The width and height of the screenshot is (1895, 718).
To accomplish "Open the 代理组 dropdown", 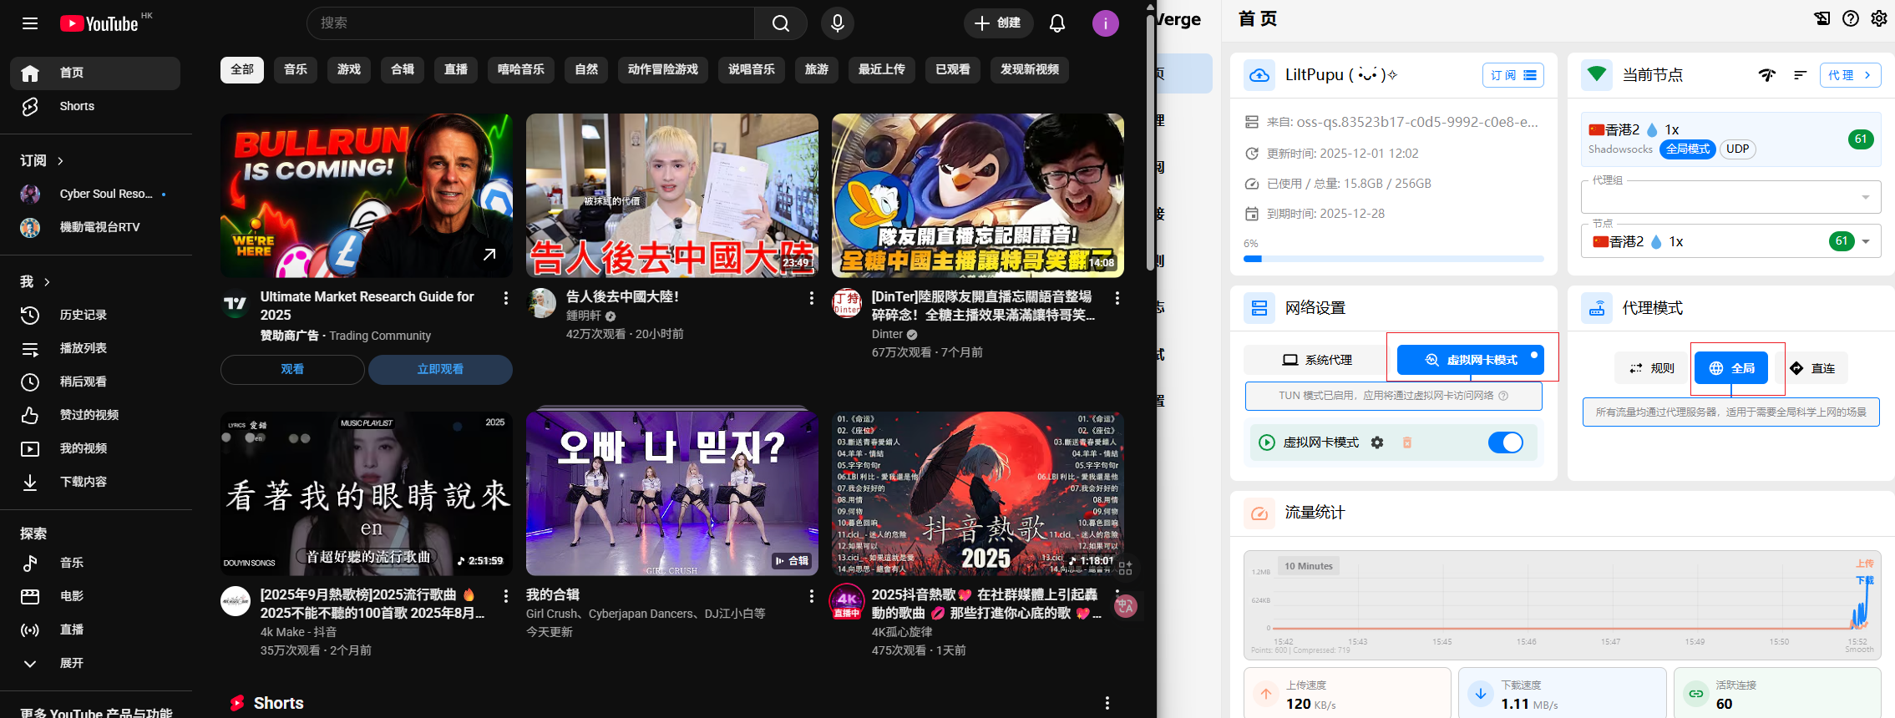I will coord(1730,198).
